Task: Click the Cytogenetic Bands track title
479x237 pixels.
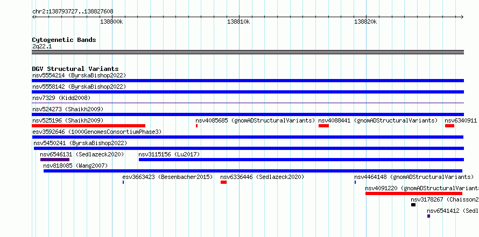Action: point(64,40)
